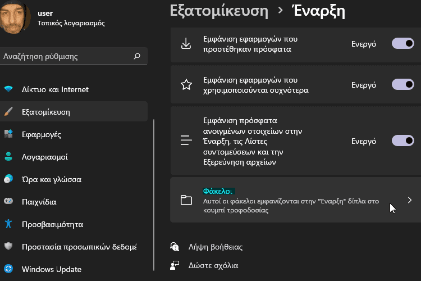Viewport: 421px width, 281px height.
Task: Click the Λήψη βοήθειας help link
Action: [216, 247]
